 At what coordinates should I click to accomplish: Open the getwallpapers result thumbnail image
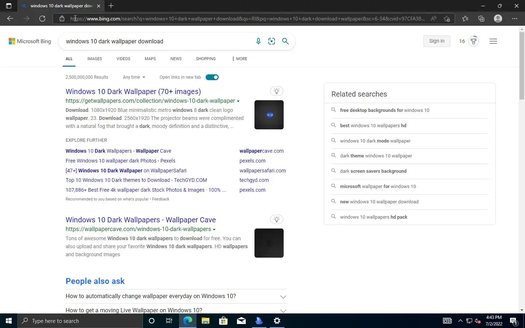pyautogui.click(x=269, y=115)
